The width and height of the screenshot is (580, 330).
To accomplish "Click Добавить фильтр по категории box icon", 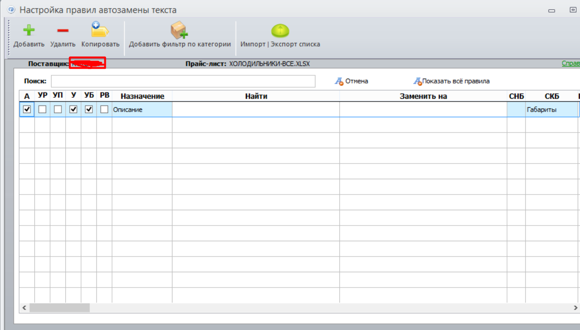I will 179,30.
